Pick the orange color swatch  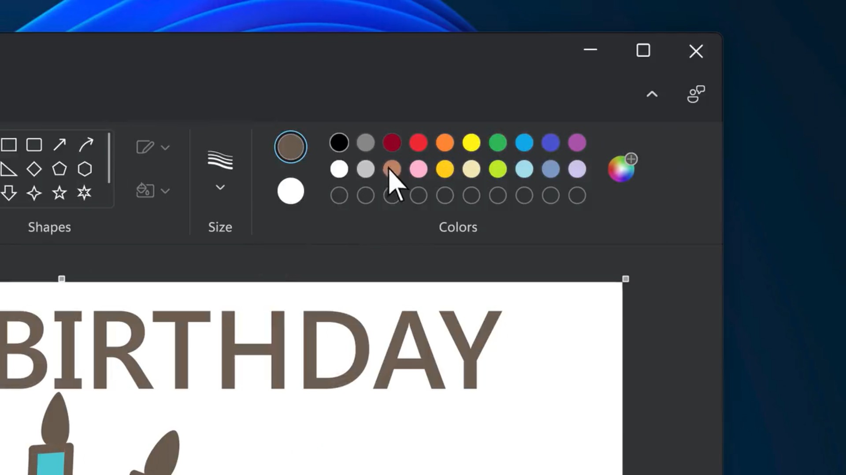[445, 142]
